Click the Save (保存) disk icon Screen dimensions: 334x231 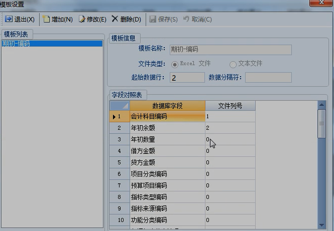coord(153,20)
